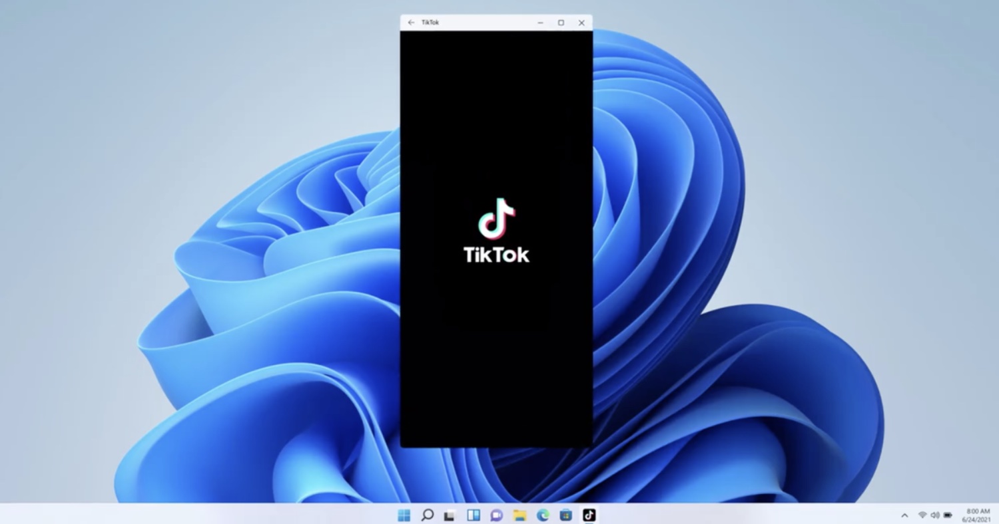Open Task View on the taskbar
Screen dimensions: 999x524
coord(450,515)
